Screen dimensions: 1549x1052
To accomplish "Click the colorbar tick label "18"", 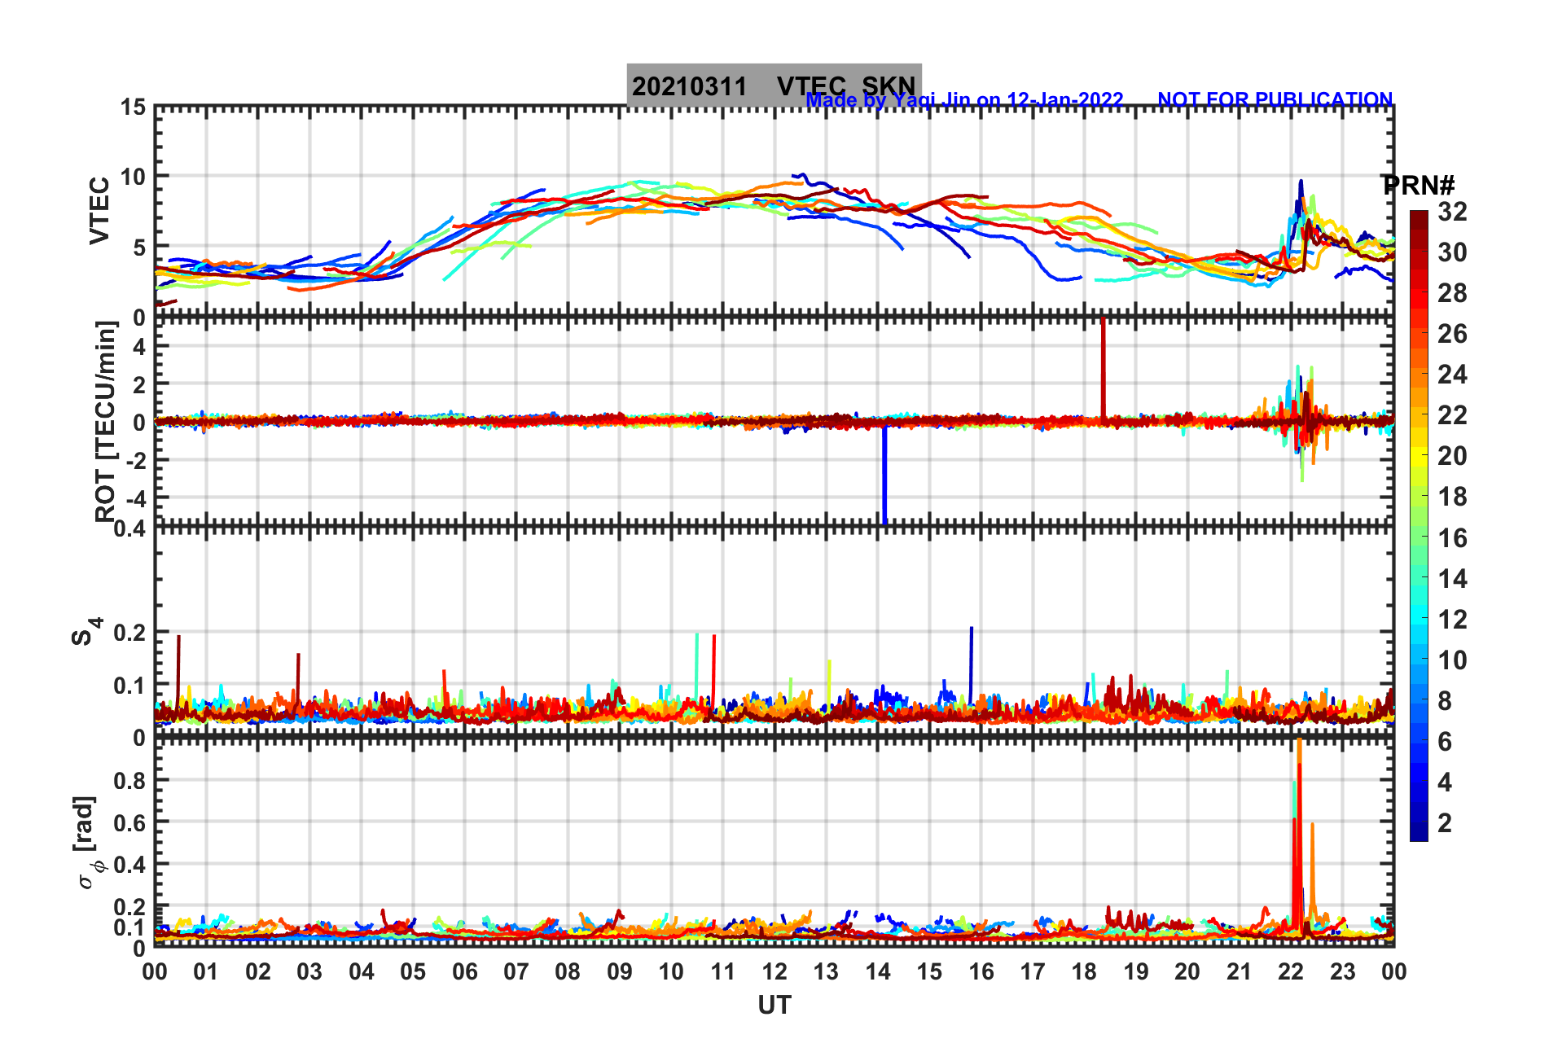I will point(1452,497).
